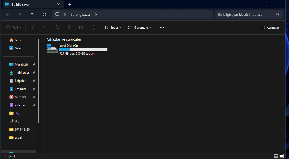Open the D:\ drive in sidebar
The image size is (289, 159).
pos(14,121)
